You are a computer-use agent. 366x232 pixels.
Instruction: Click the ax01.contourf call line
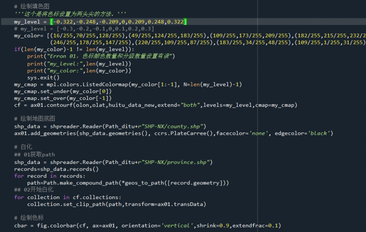[x=156, y=105]
